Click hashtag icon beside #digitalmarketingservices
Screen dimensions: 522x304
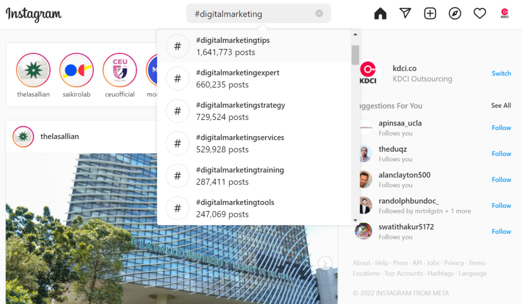pos(177,143)
